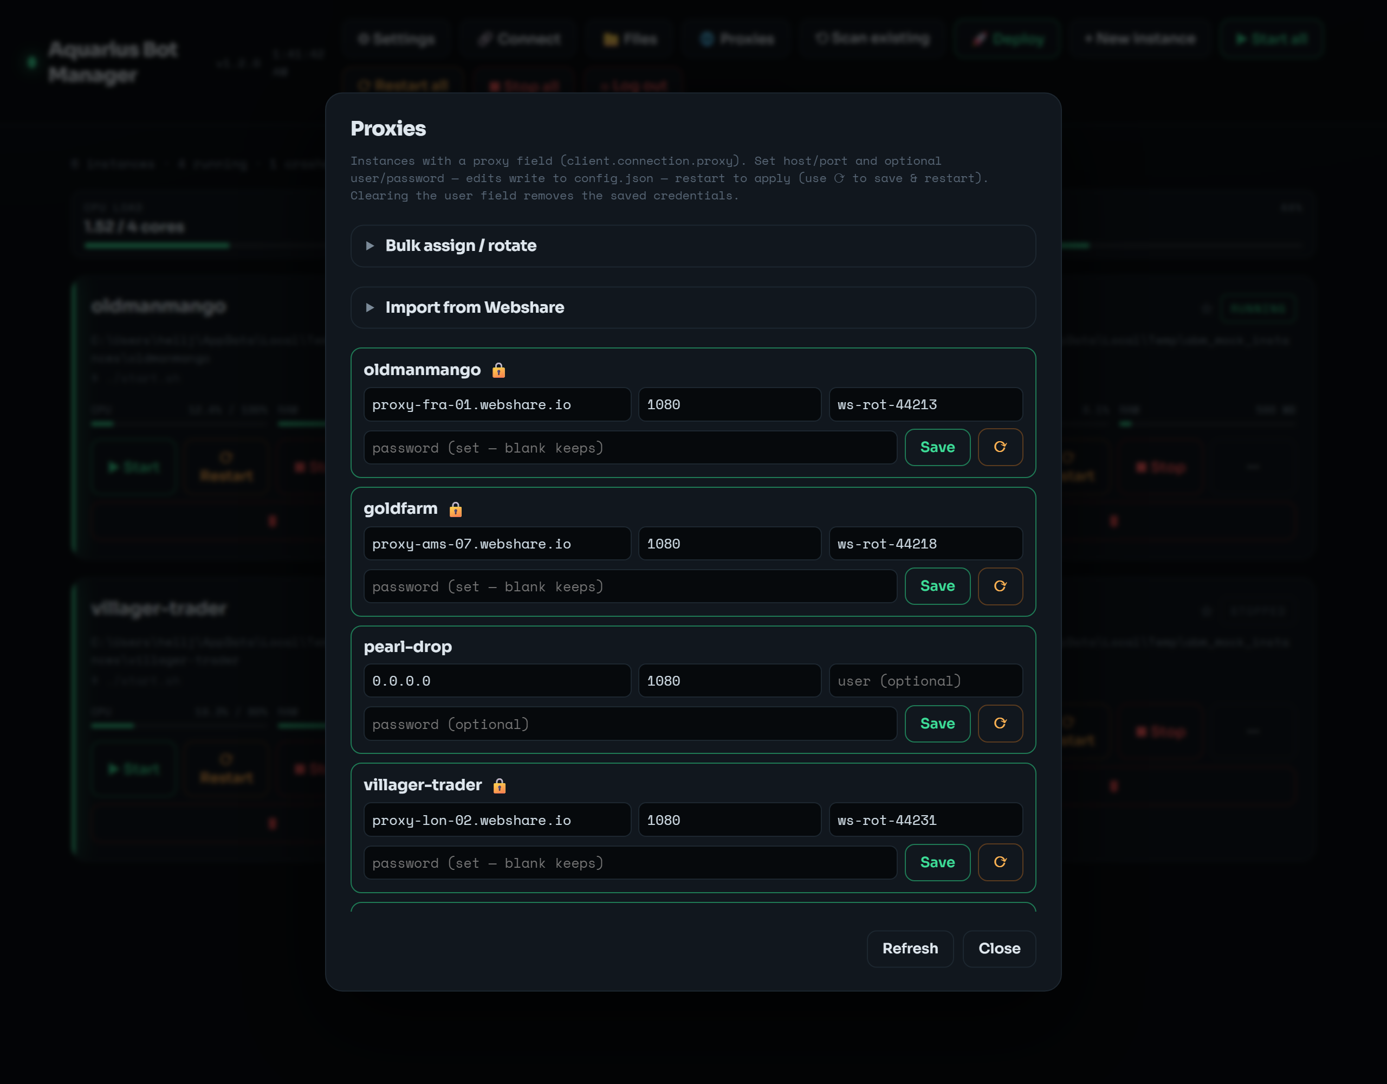The height and width of the screenshot is (1084, 1387).
Task: Click the pearl-drop instance name
Action: point(408,647)
